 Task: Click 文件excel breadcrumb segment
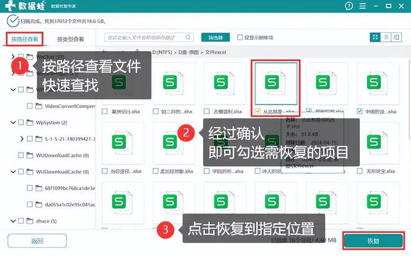tap(215, 52)
